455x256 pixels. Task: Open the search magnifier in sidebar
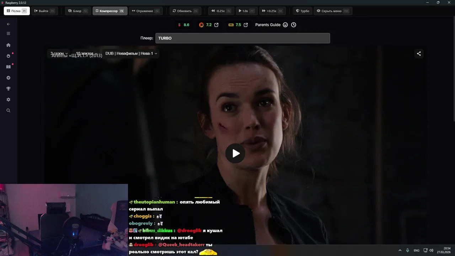[x=9, y=111]
